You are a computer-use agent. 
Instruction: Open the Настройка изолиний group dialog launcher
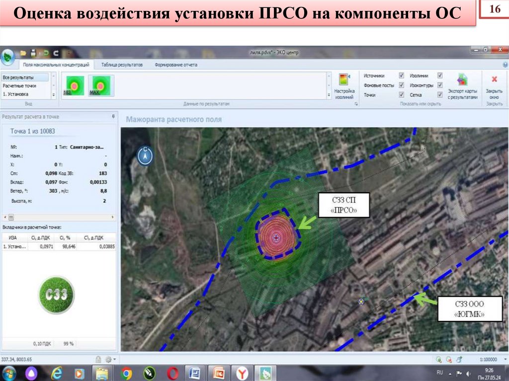point(356,104)
